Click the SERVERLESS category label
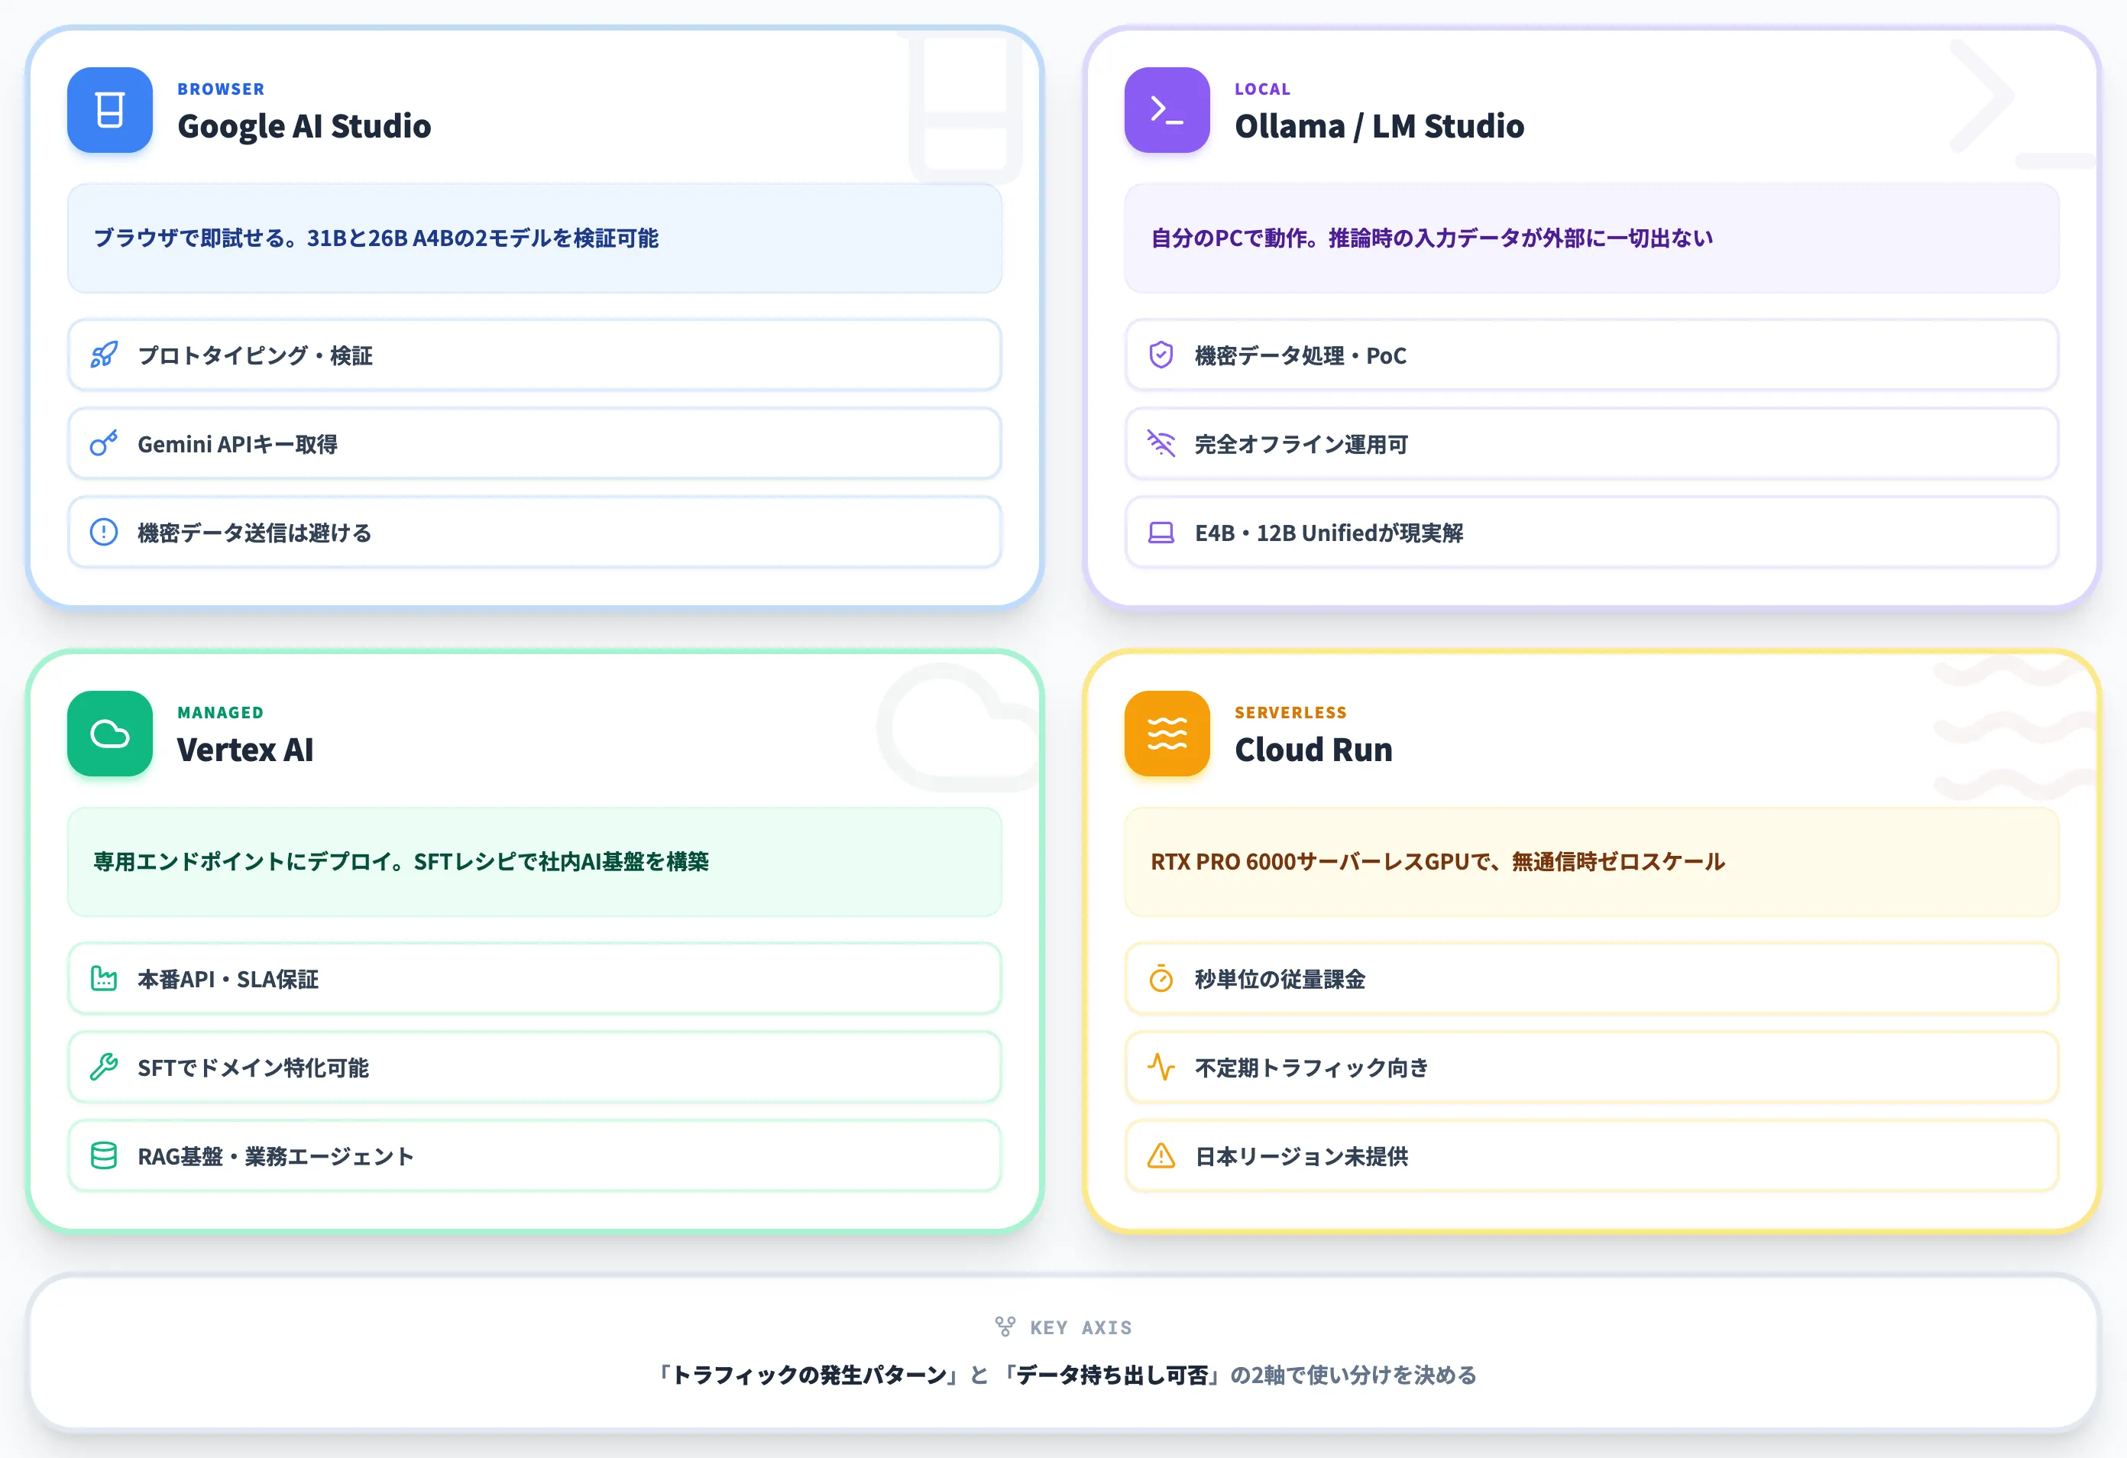 1290,712
